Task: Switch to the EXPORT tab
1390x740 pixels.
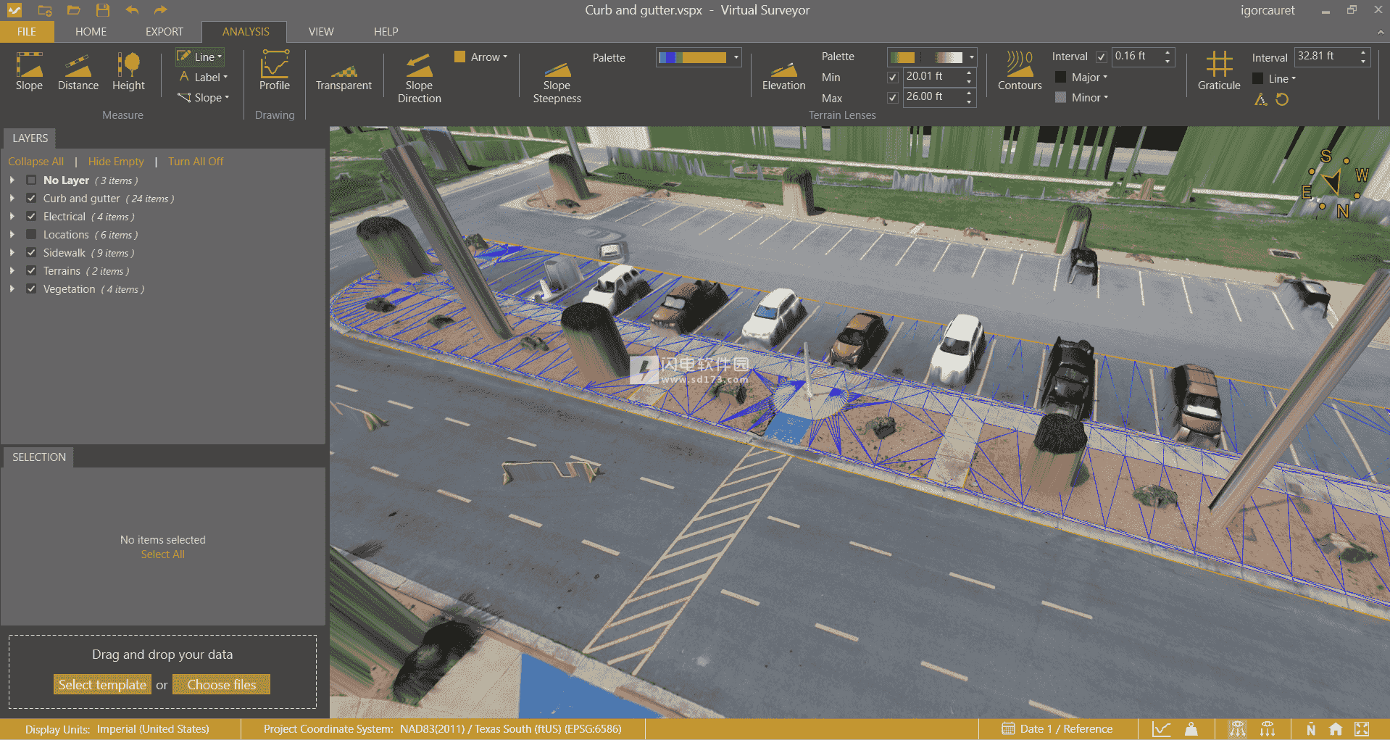Action: point(165,32)
